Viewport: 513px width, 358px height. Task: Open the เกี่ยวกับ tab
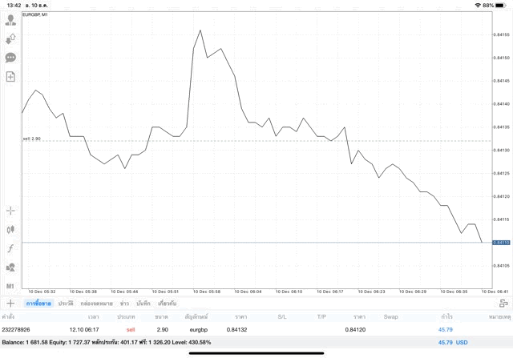pyautogui.click(x=168, y=304)
